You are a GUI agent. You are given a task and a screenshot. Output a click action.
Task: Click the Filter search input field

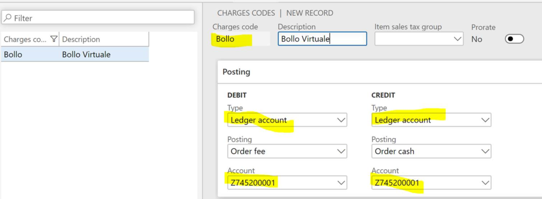point(98,17)
